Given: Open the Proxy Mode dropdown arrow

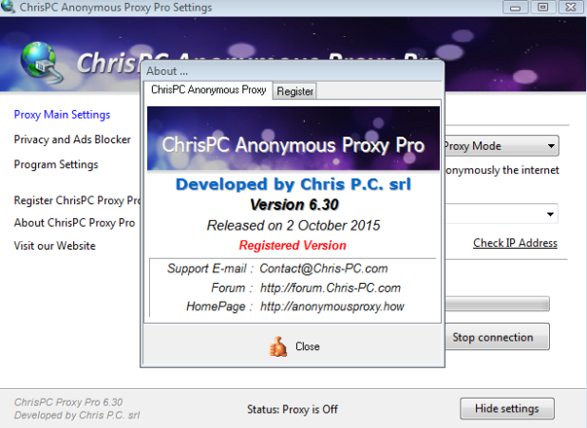Looking at the screenshot, I should pos(551,146).
